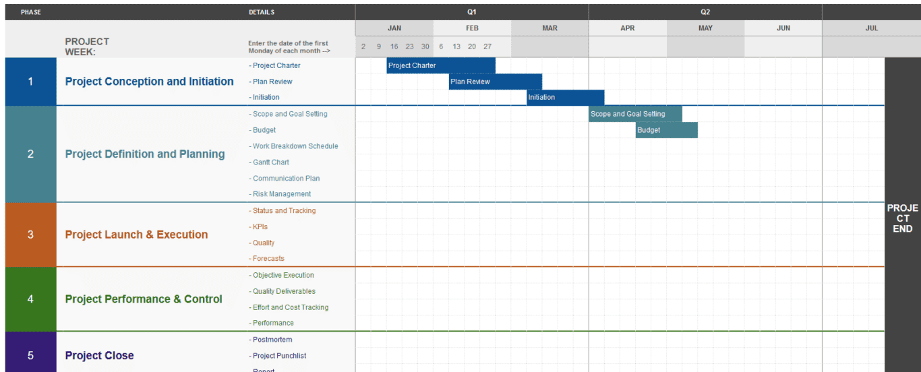Viewport: 921px width, 372px height.
Task: Click the Q2 quarter header
Action: [x=705, y=12]
